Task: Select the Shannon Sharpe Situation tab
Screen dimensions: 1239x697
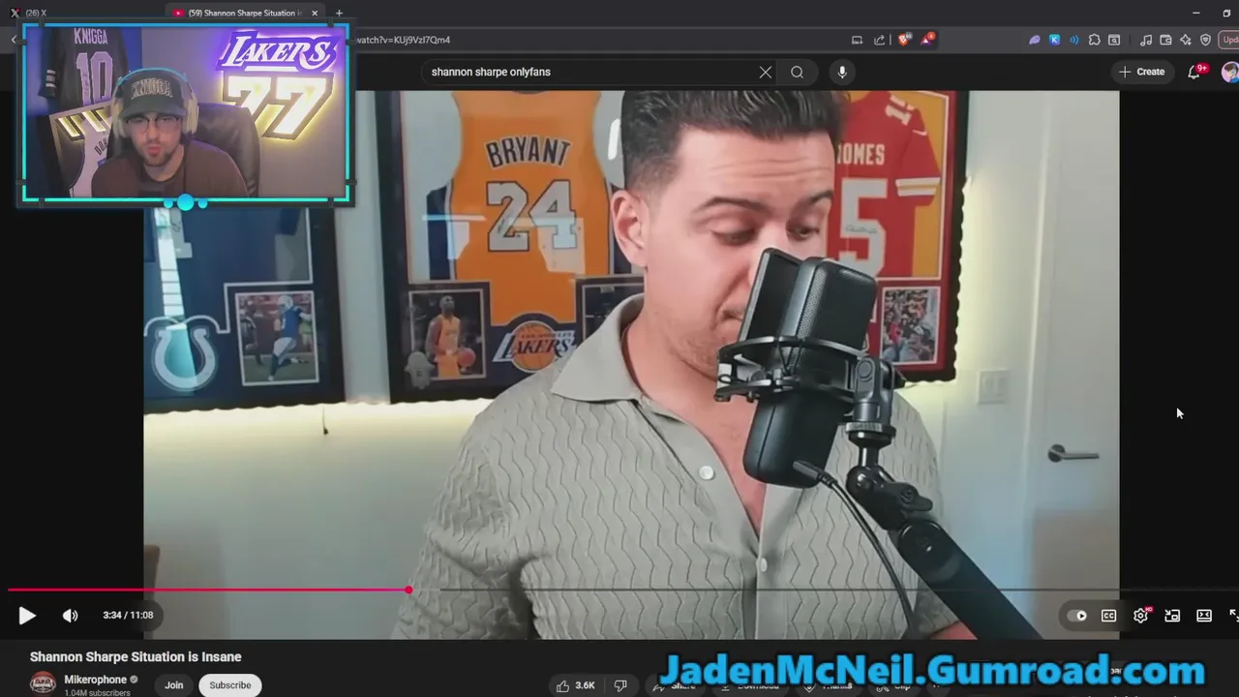Action: [x=244, y=13]
